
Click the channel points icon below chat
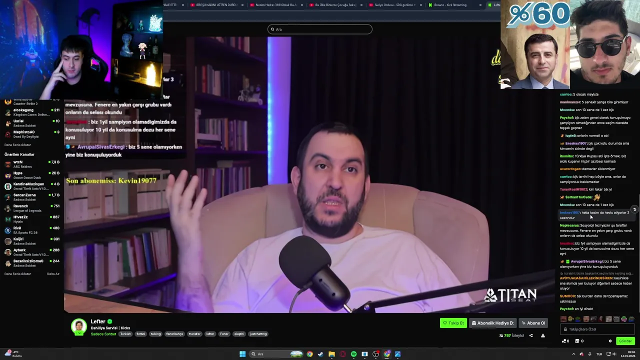tap(565, 341)
